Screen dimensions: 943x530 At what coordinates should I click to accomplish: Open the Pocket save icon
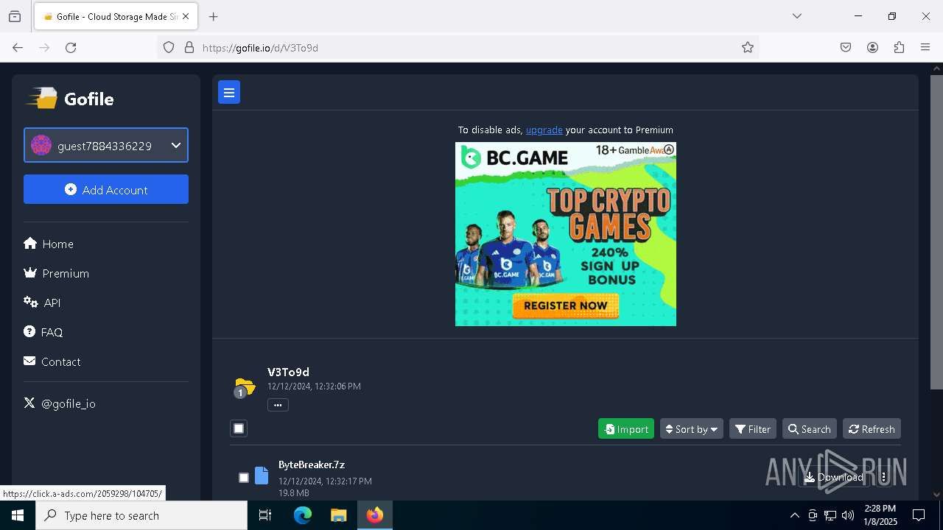tap(846, 48)
